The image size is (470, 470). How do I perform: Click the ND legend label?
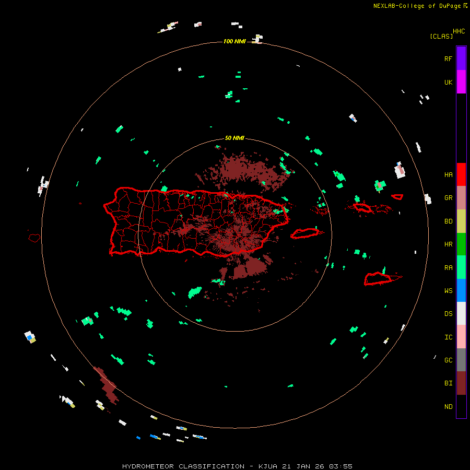(x=448, y=407)
